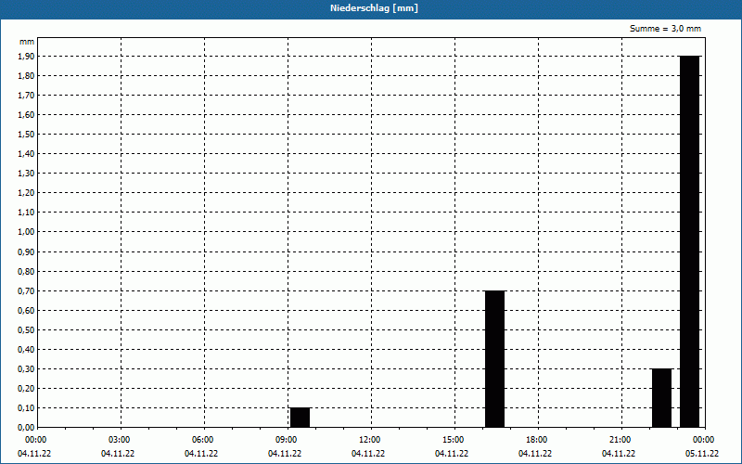Select the 1,00 y-axis value label
742x464 pixels.
coord(26,232)
